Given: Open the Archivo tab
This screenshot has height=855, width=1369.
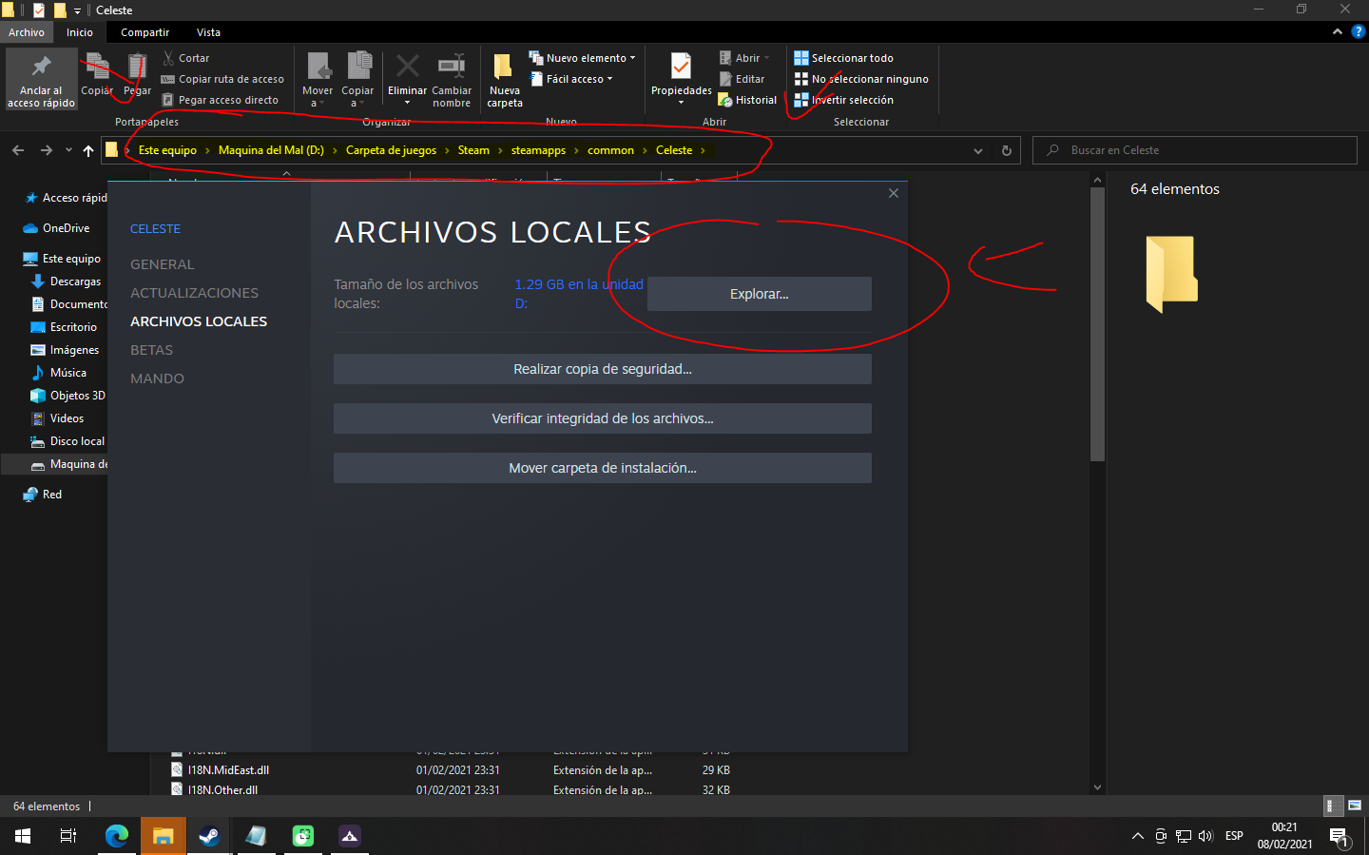Looking at the screenshot, I should point(27,32).
